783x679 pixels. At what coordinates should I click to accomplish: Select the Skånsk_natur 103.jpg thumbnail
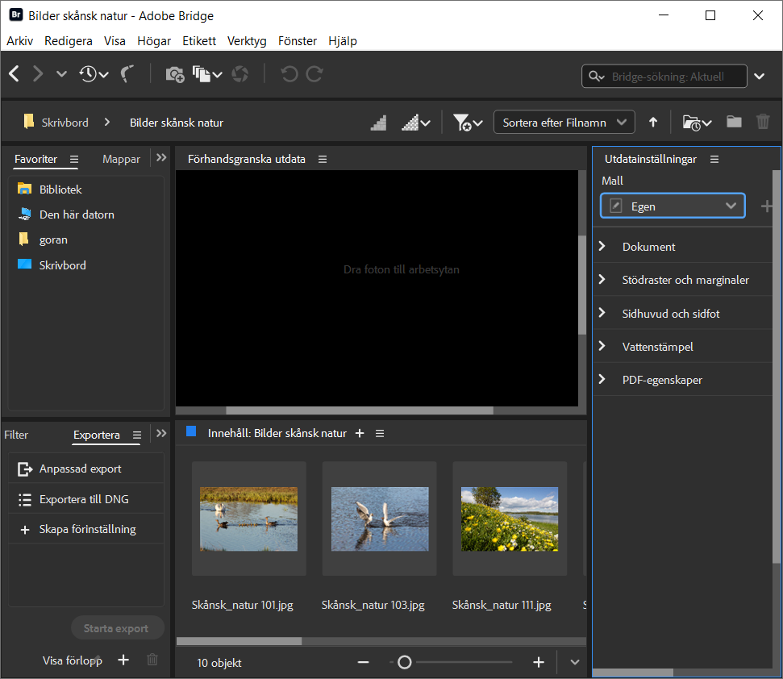click(x=379, y=519)
